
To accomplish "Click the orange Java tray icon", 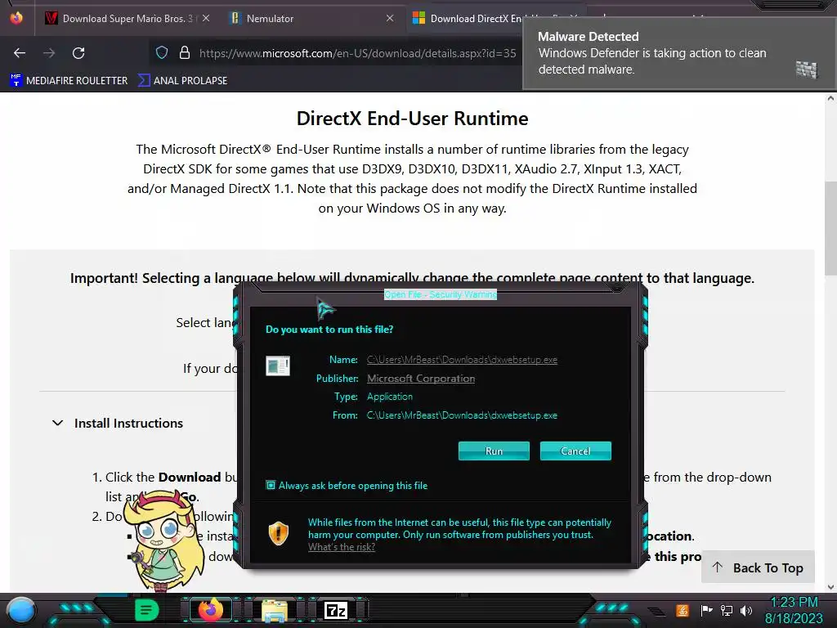I will (682, 610).
